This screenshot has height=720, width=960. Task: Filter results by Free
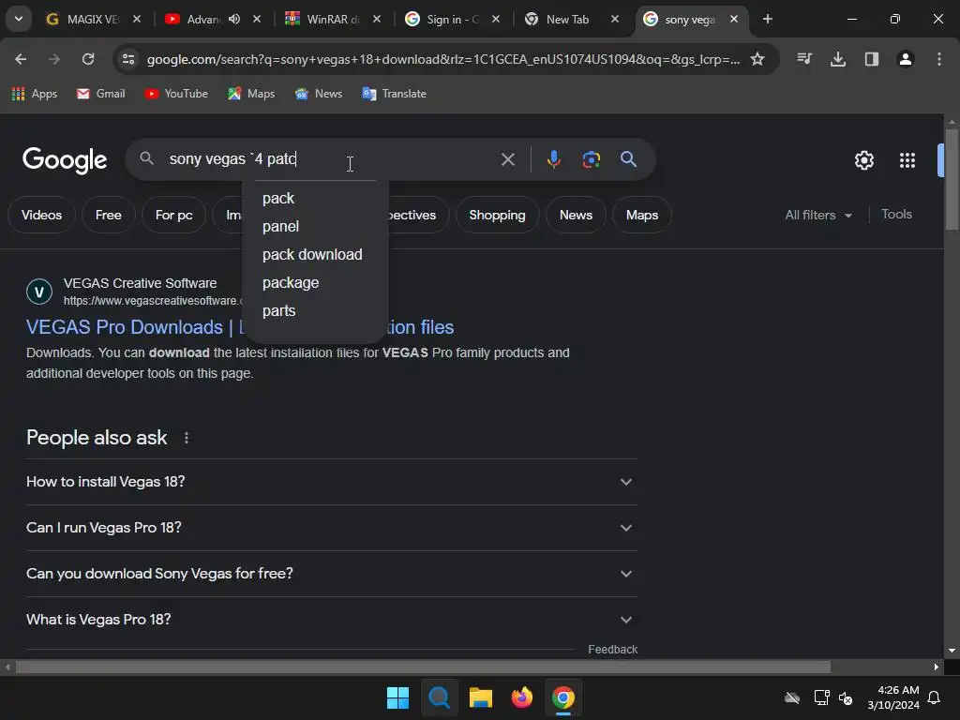click(109, 215)
